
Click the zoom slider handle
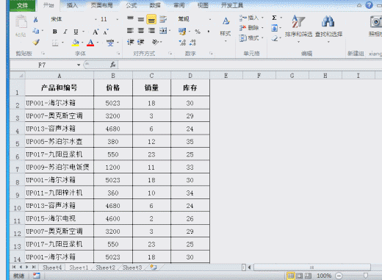click(366, 276)
